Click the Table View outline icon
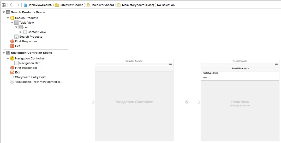This screenshot has width=281, height=143. 16,23
